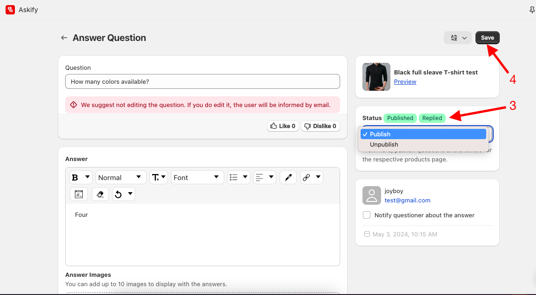The height and width of the screenshot is (295, 536).
Task: Click the Replied status badge
Action: pos(432,118)
